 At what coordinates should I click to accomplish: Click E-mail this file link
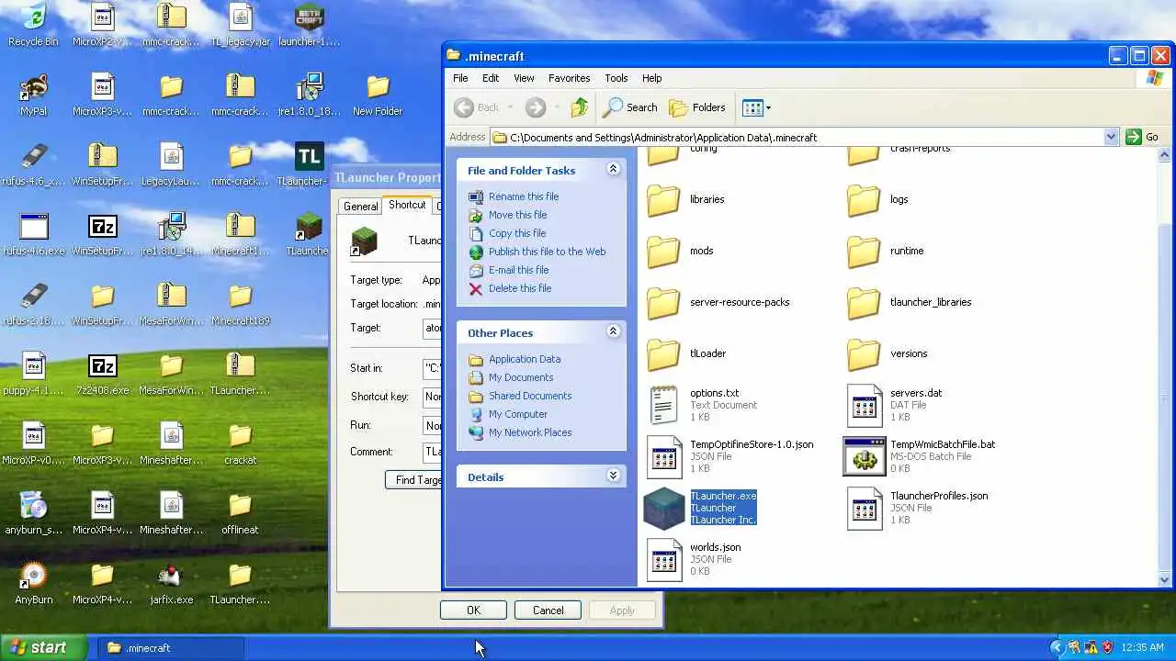click(x=518, y=270)
